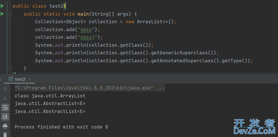Toggle scroll to end of console

coord(5,116)
